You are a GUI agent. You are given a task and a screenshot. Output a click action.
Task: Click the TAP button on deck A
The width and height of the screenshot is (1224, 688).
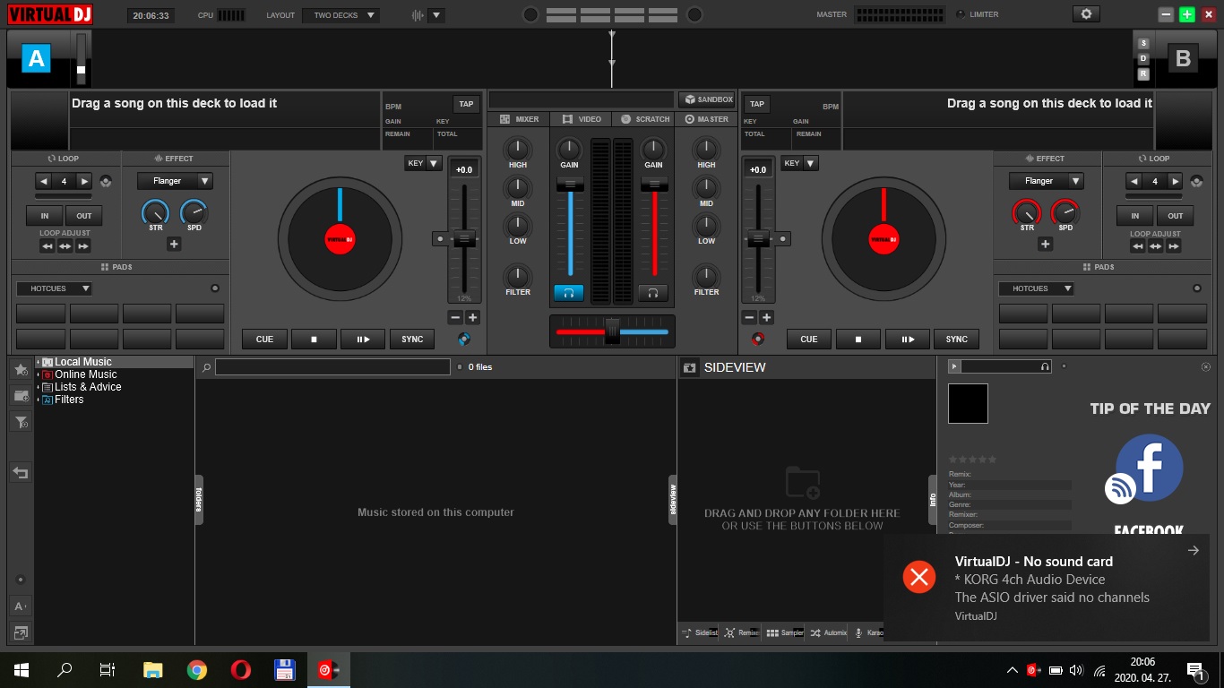tap(466, 104)
